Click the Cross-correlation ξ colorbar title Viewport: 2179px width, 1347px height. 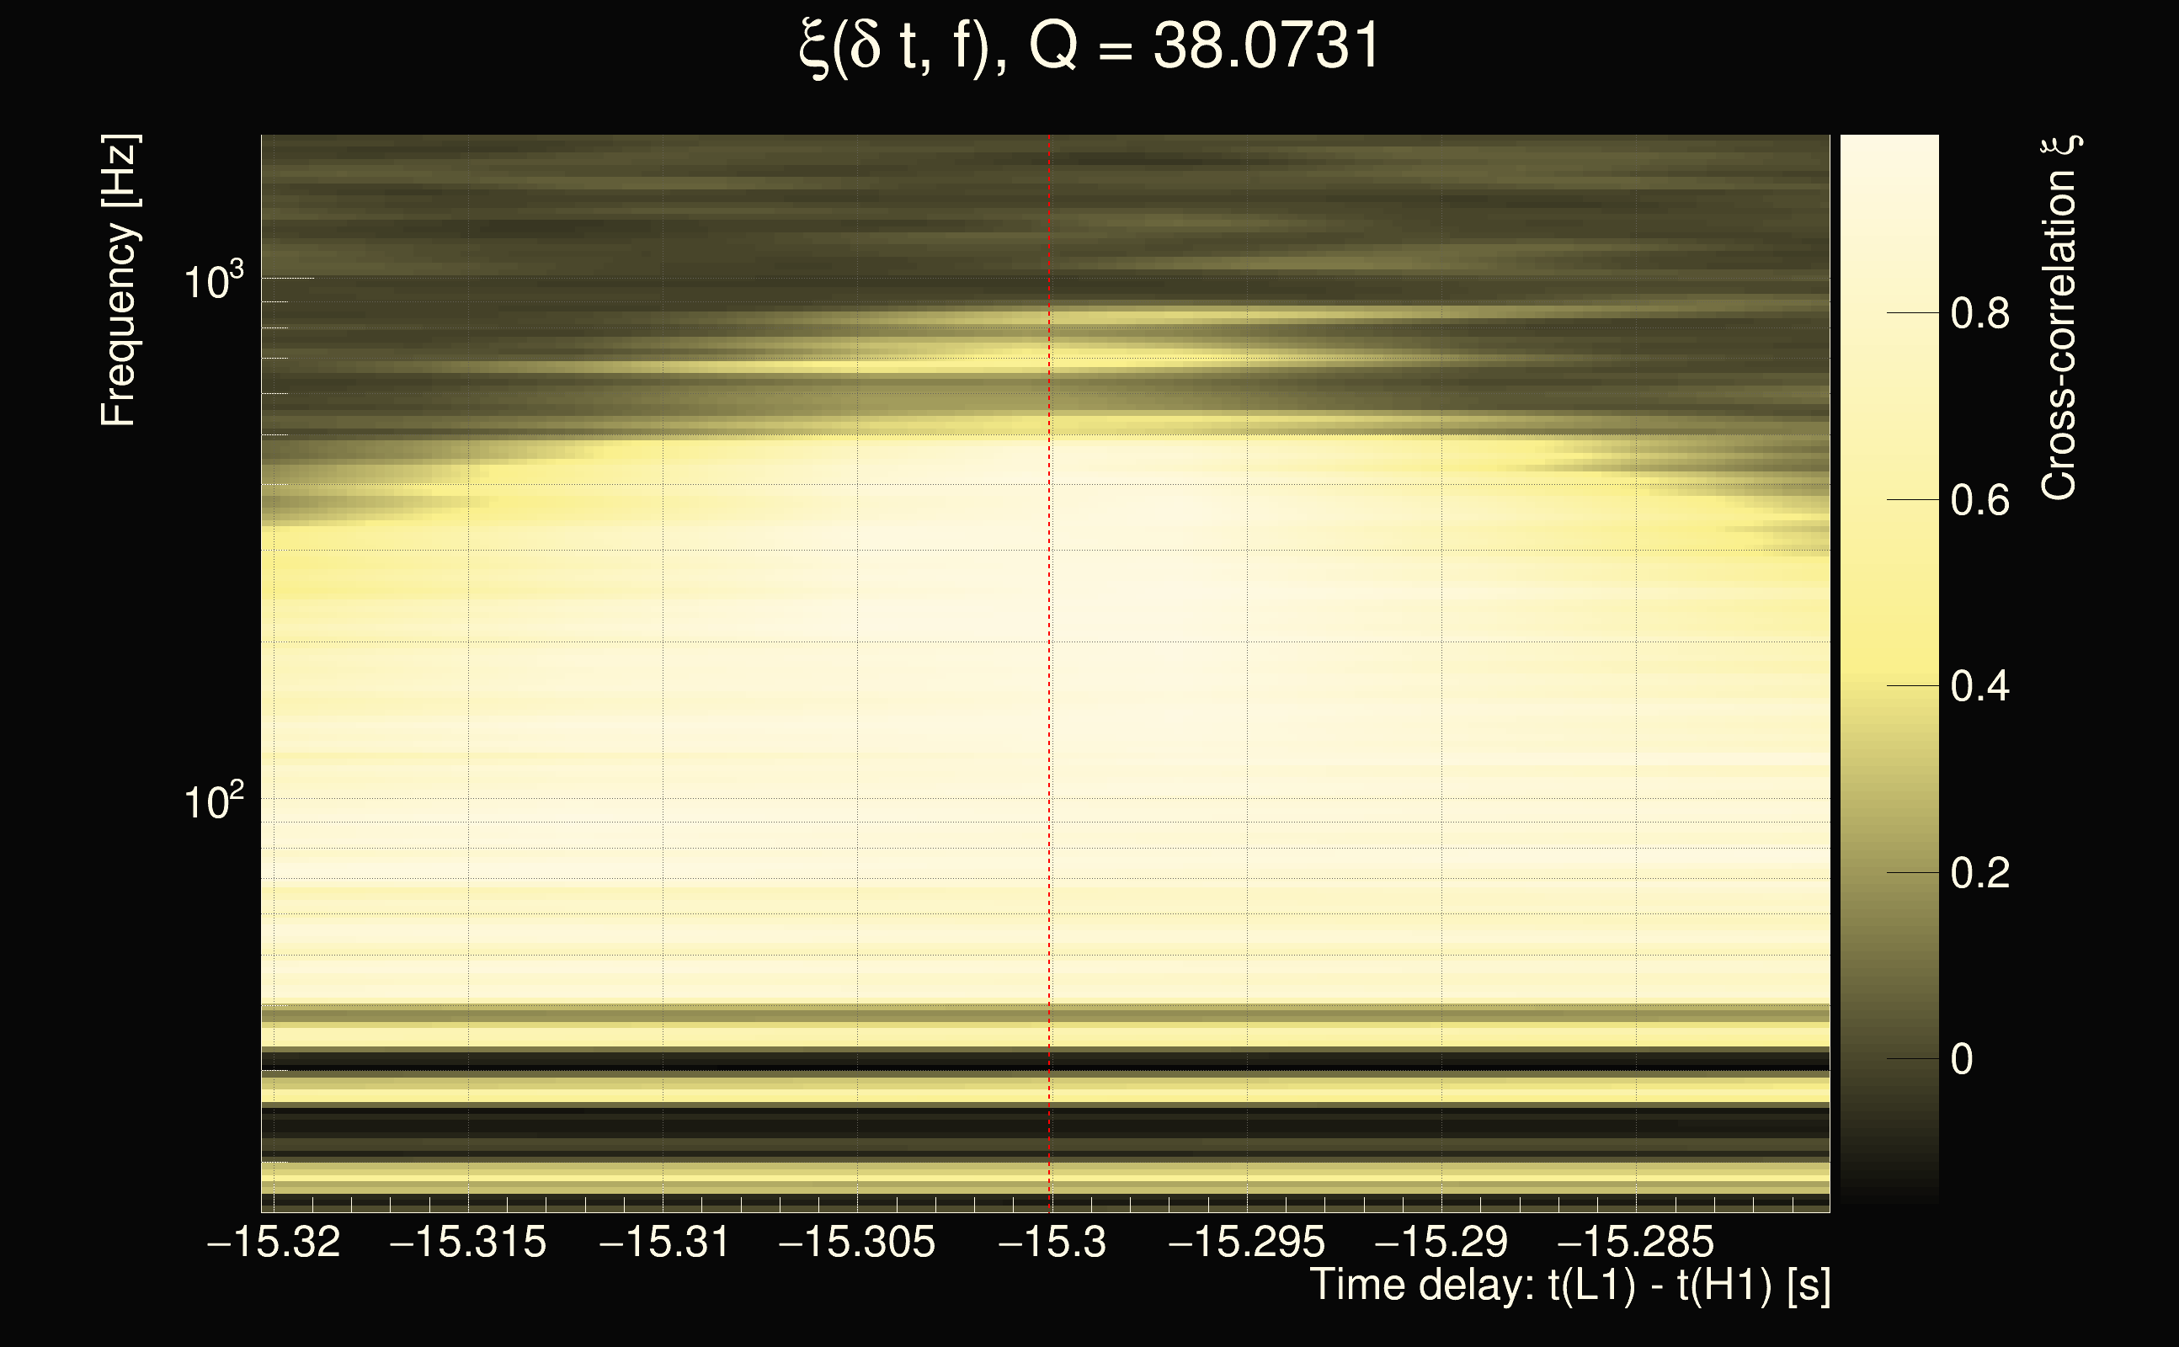pyautogui.click(x=2059, y=317)
